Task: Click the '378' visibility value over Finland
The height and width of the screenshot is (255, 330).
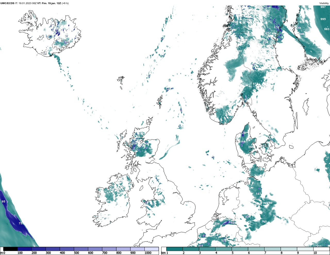Action: click(298, 28)
